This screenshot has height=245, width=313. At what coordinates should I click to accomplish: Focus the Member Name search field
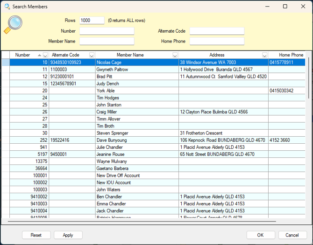[107, 41]
